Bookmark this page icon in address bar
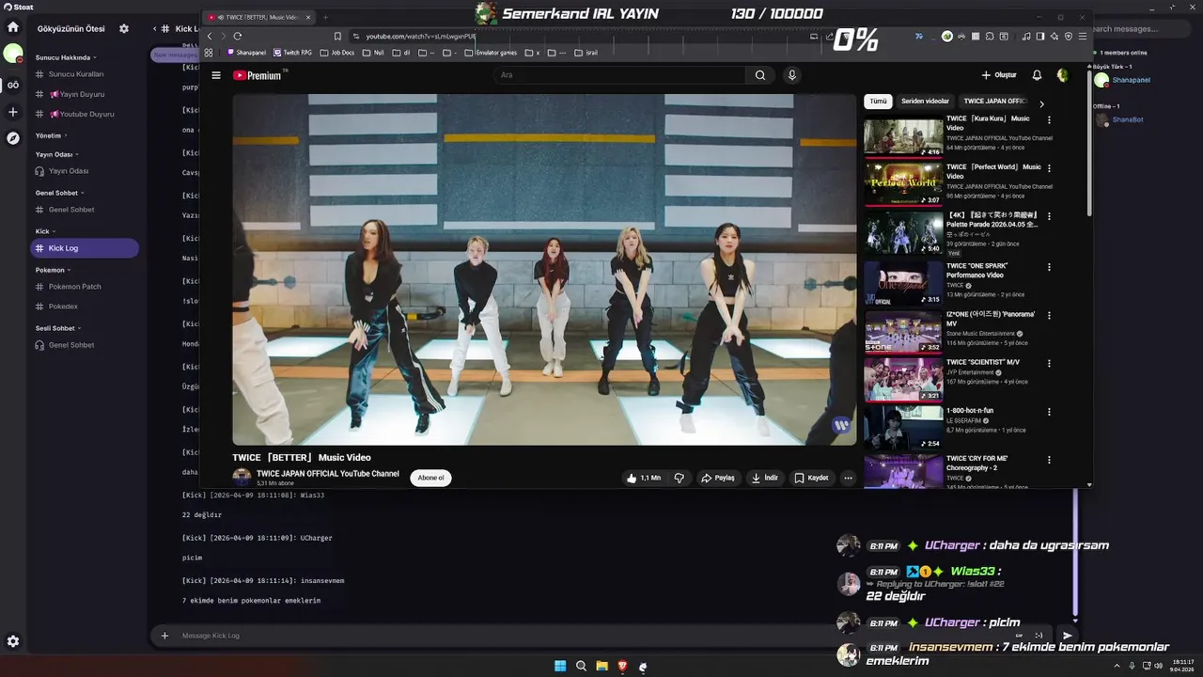The image size is (1203, 677). (x=337, y=37)
